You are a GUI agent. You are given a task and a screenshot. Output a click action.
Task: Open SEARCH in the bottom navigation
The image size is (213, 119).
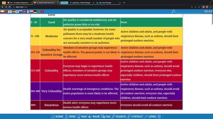coord(119,116)
